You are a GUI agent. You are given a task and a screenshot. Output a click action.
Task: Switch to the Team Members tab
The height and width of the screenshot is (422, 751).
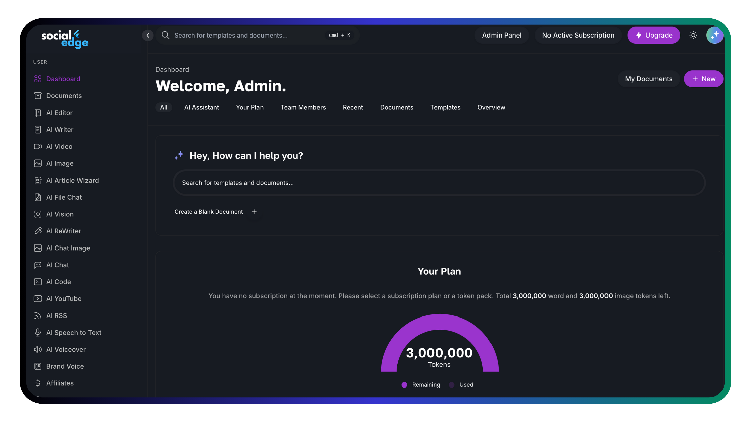point(303,107)
